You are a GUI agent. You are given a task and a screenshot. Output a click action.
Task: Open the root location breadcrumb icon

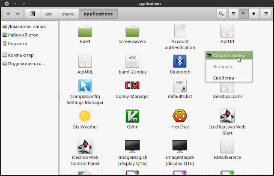(x=33, y=14)
